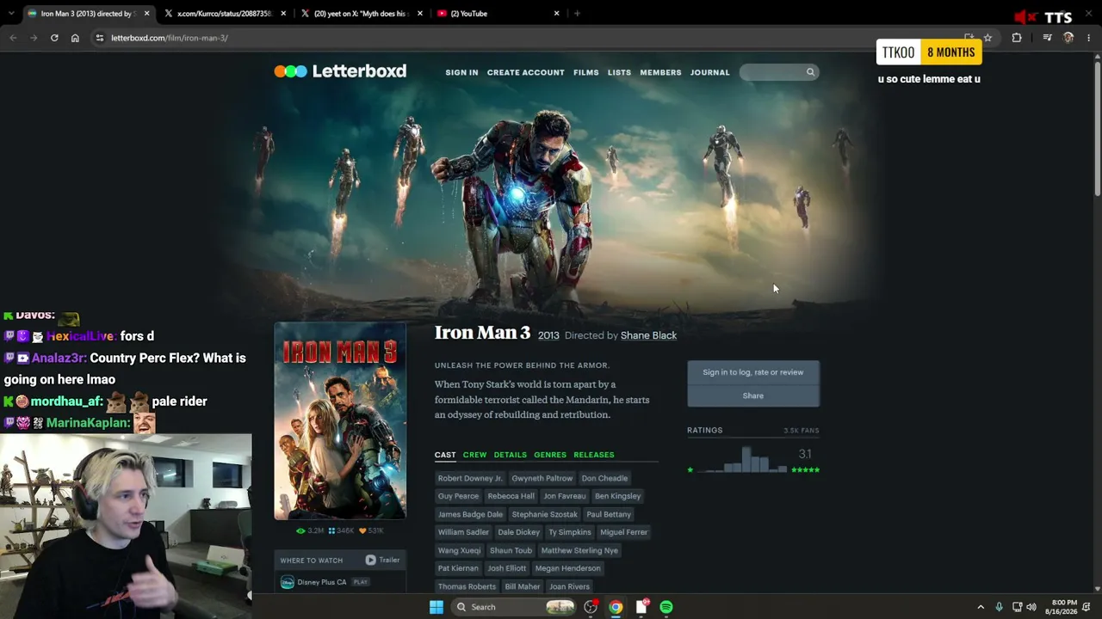Open the OBS icon in the taskbar

pyautogui.click(x=591, y=607)
